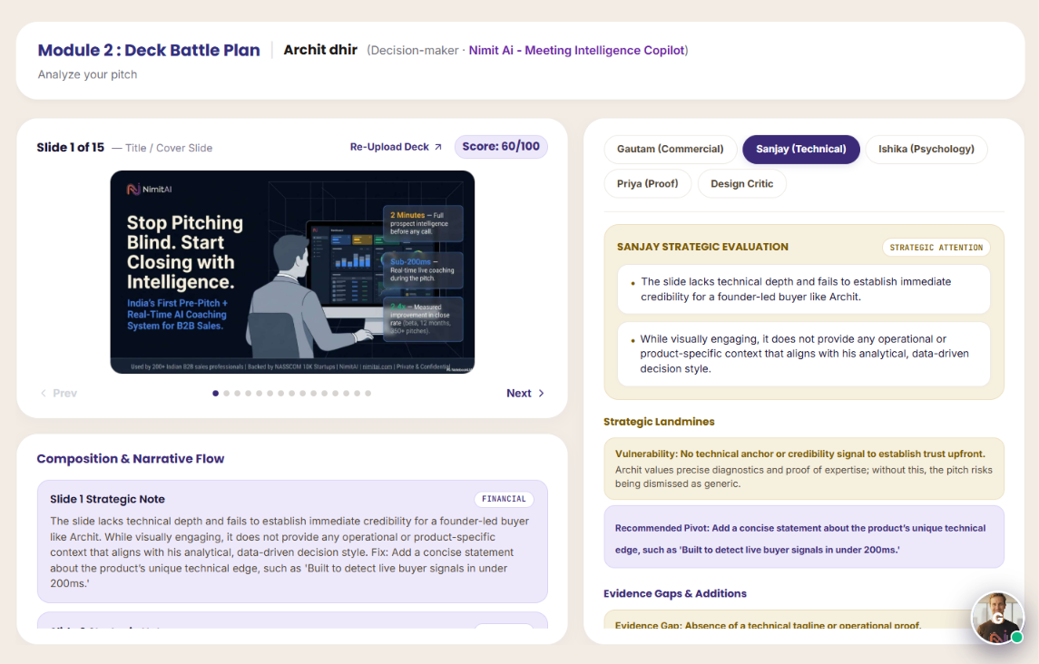Viewport: 1039px width, 664px height.
Task: Click the Evidence Gaps & Additions heading
Action: coord(674,593)
